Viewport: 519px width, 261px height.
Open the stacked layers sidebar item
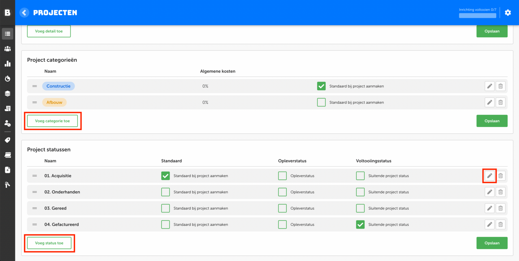(x=7, y=93)
